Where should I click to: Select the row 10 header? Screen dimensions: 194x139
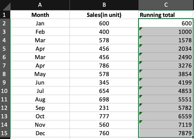(x=5, y=91)
